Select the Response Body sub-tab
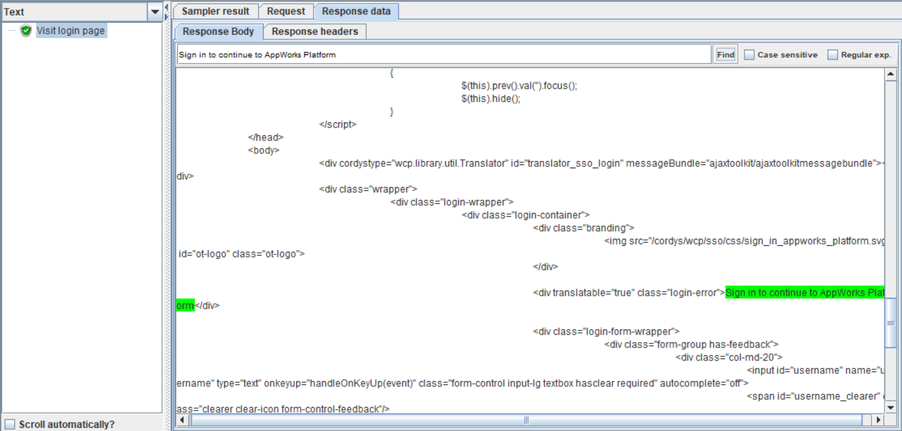Viewport: 902px width, 431px height. [218, 31]
